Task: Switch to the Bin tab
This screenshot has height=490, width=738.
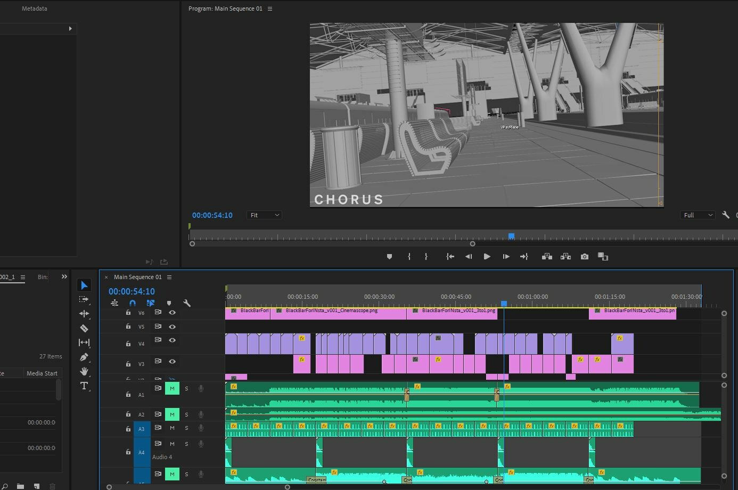Action: [x=43, y=277]
